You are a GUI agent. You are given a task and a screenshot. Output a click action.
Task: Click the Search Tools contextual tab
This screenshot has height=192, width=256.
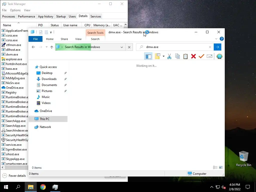pyautogui.click(x=95, y=33)
